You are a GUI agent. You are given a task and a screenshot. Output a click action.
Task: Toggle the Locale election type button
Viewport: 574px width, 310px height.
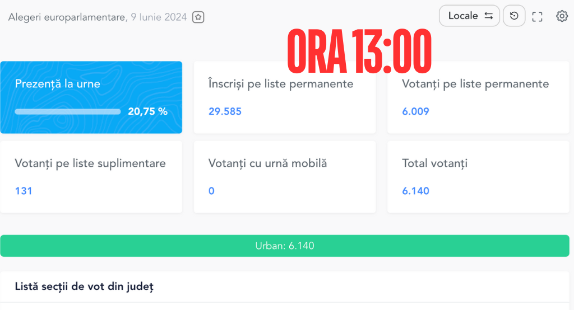[469, 16]
